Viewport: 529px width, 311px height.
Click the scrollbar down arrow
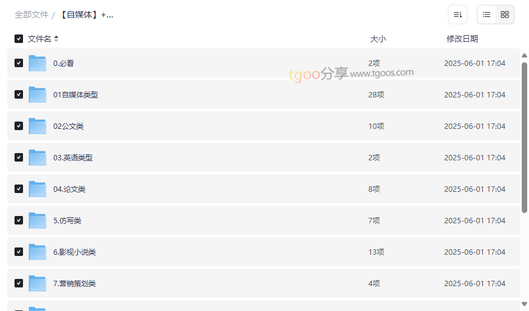(524, 304)
